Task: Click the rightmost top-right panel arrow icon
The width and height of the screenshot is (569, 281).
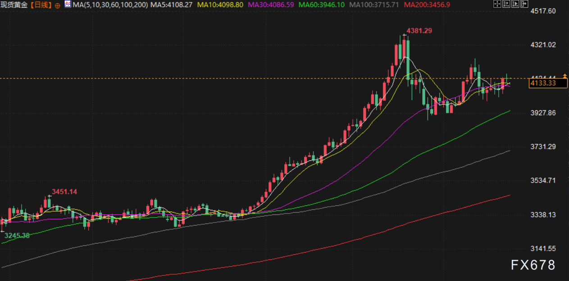Action: [524, 5]
